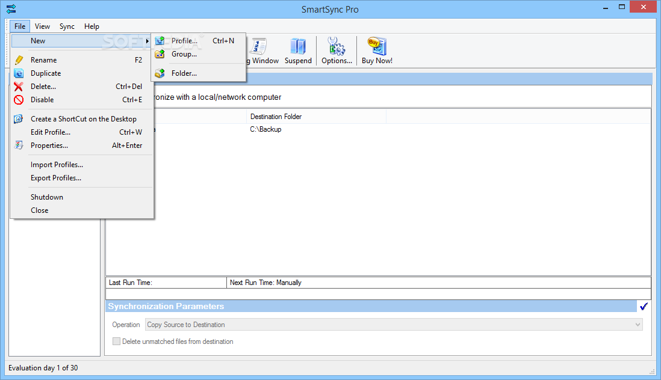Open the Sync menu

pyautogui.click(x=67, y=26)
